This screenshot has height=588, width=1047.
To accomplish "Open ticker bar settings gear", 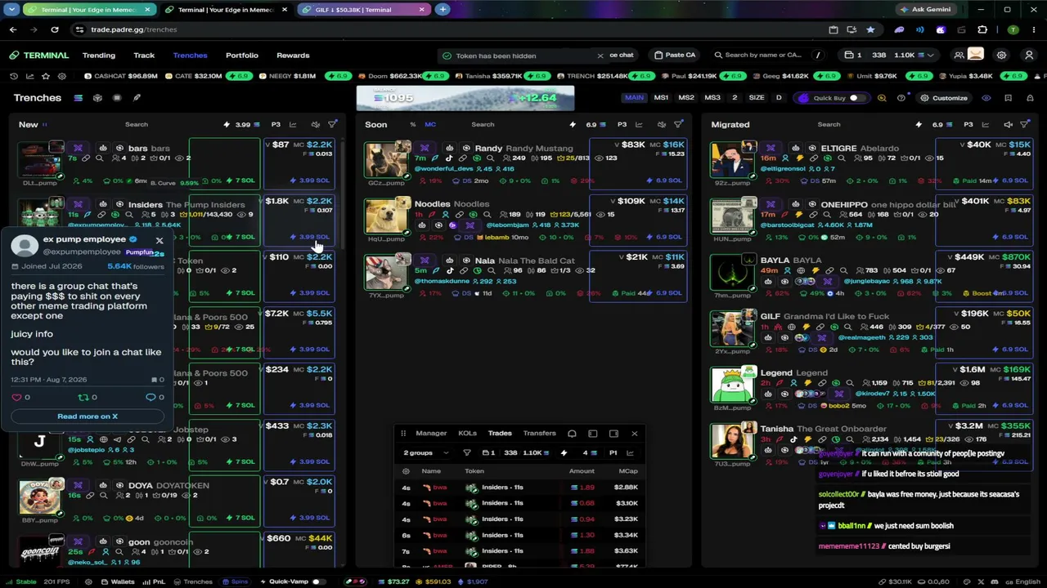I will click(62, 76).
